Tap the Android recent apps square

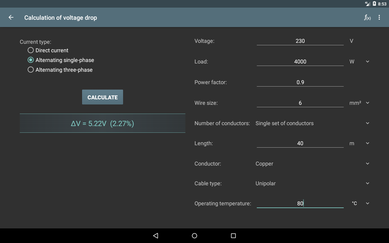point(233,236)
